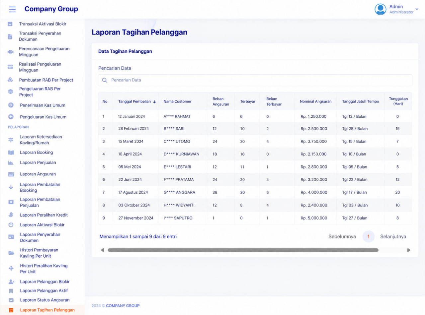Select page 1 in pagination
This screenshot has width=425, height=315.
point(368,237)
